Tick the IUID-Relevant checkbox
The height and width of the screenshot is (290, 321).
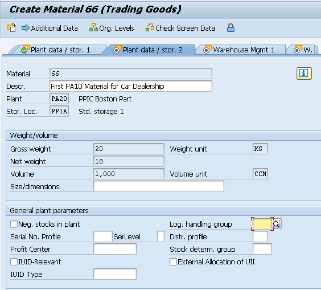tap(14, 262)
